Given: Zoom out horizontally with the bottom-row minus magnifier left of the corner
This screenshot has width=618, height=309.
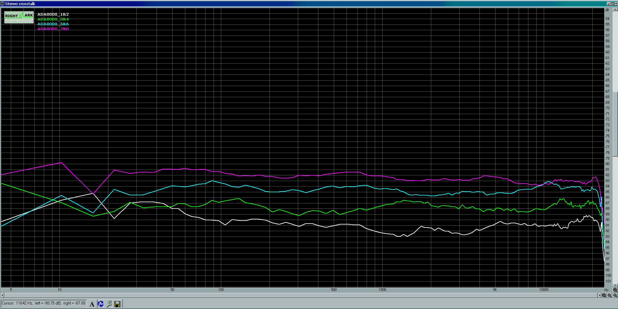Looking at the screenshot, I should [610, 295].
